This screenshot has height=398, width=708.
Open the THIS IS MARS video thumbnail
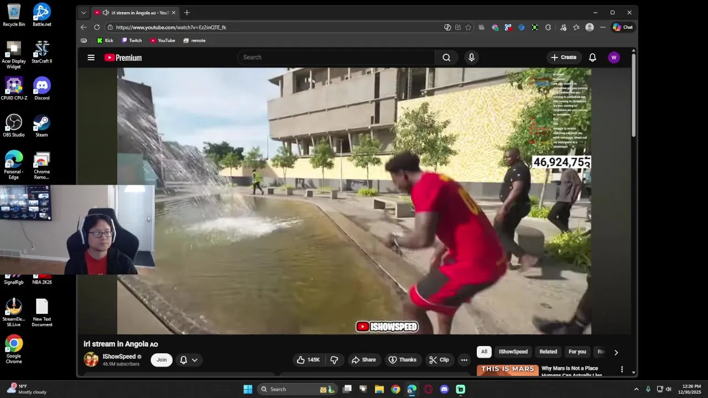[508, 370]
